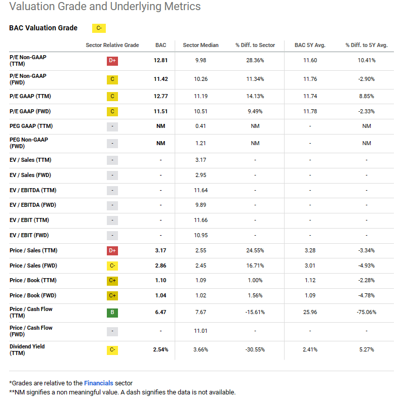Open the Financials sector link

(x=98, y=383)
